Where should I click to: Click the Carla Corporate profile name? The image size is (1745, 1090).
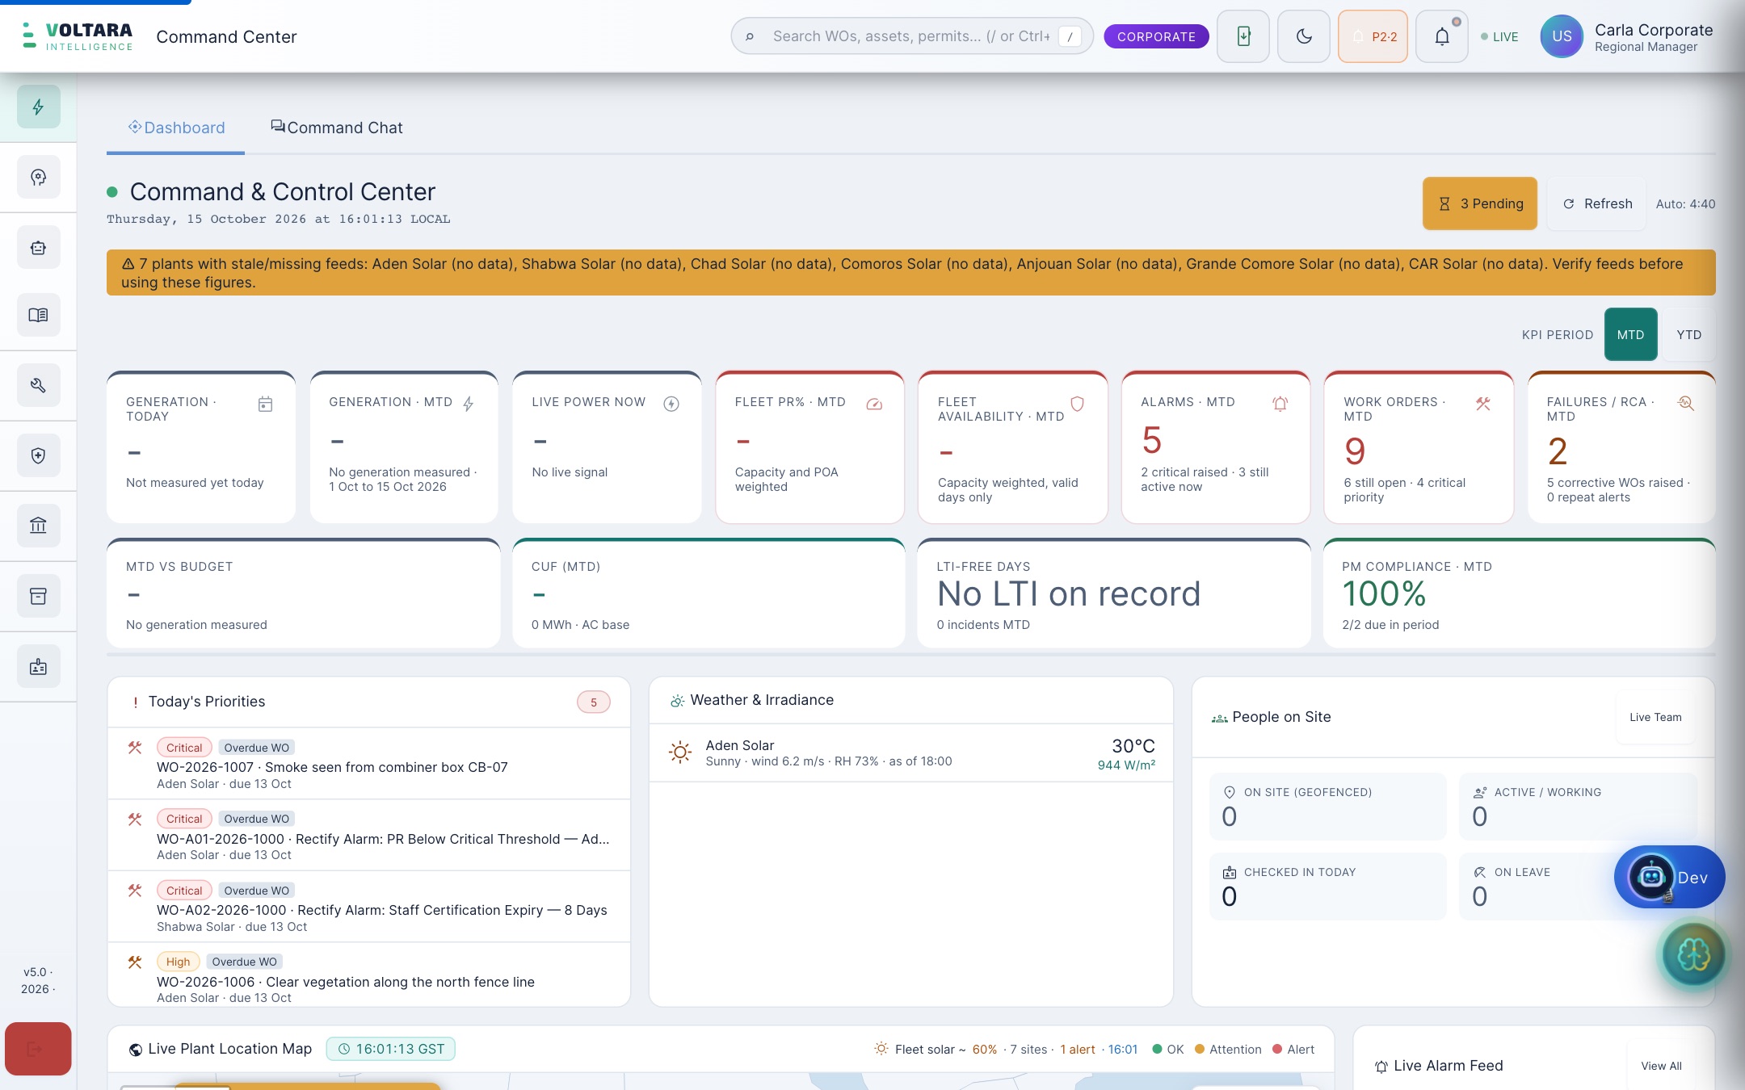pos(1654,30)
